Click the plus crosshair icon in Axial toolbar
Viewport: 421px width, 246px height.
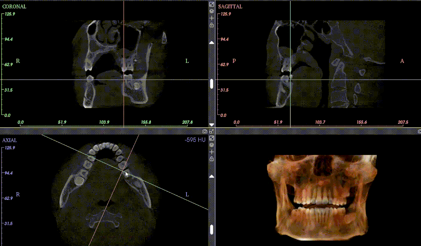211,152
